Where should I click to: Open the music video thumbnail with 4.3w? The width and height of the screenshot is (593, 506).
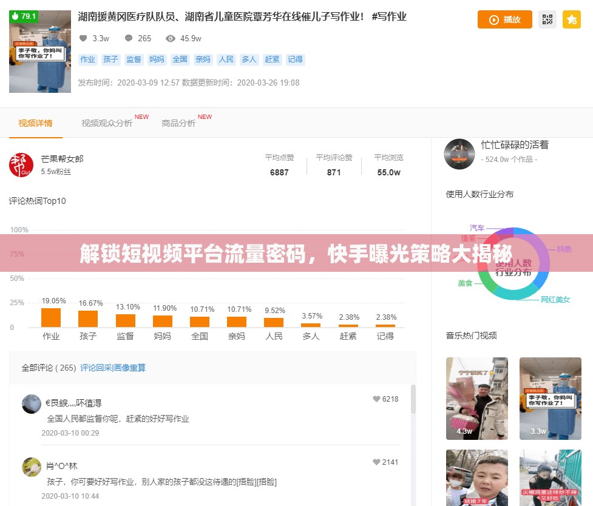(x=477, y=399)
